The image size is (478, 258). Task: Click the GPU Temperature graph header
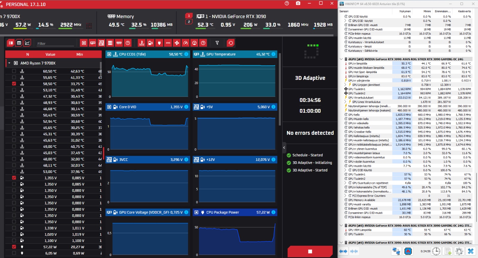click(235, 54)
